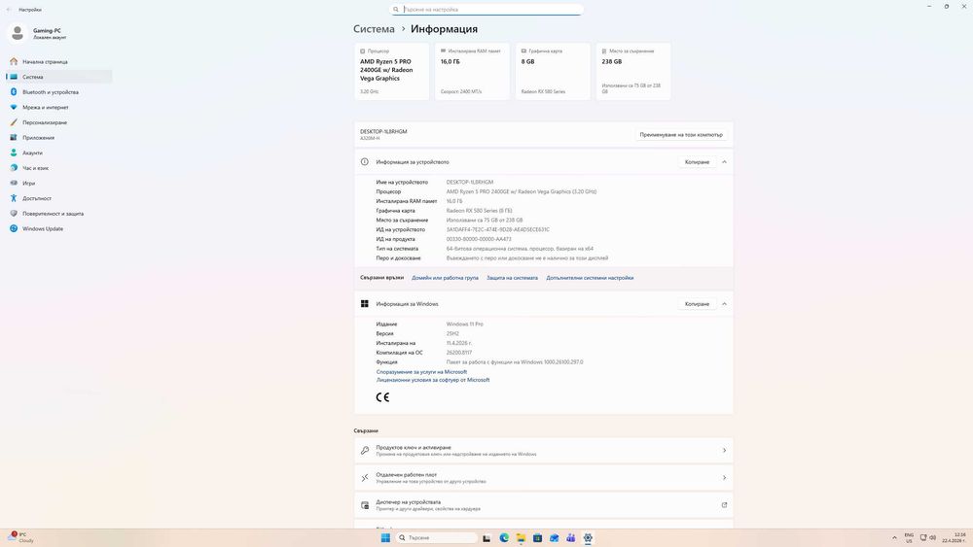
Task: Open Допълнителни системни настройки link
Action: click(590, 278)
